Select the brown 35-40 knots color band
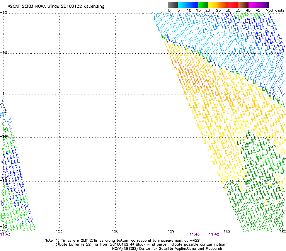The height and width of the screenshot is (251, 286). 243,5
